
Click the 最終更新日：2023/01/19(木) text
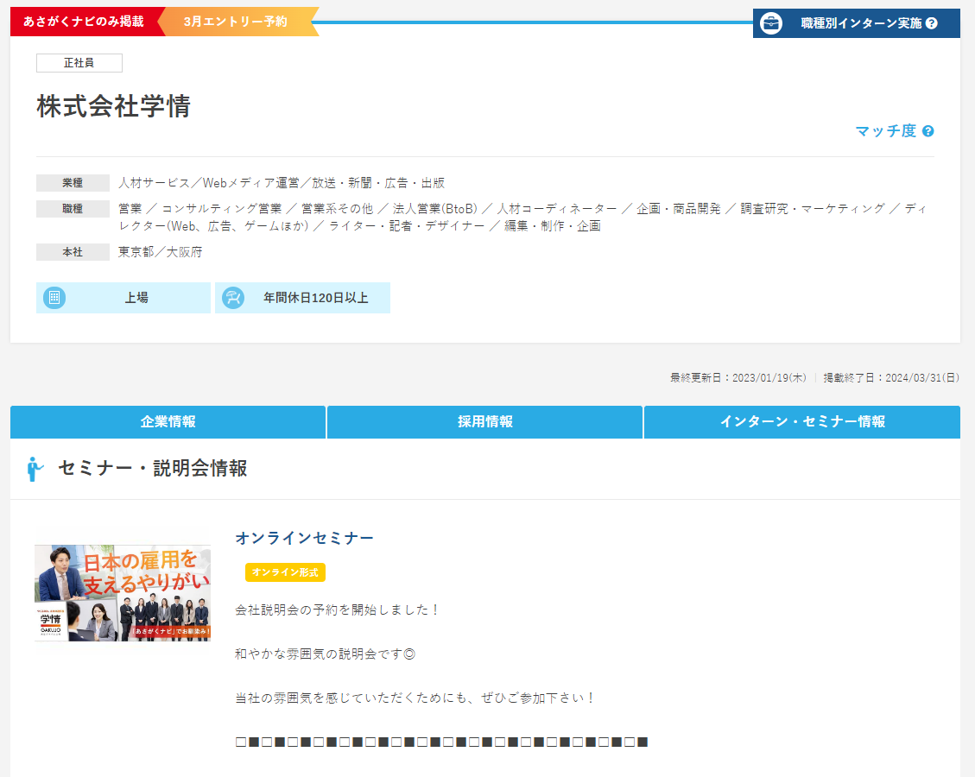click(x=738, y=378)
